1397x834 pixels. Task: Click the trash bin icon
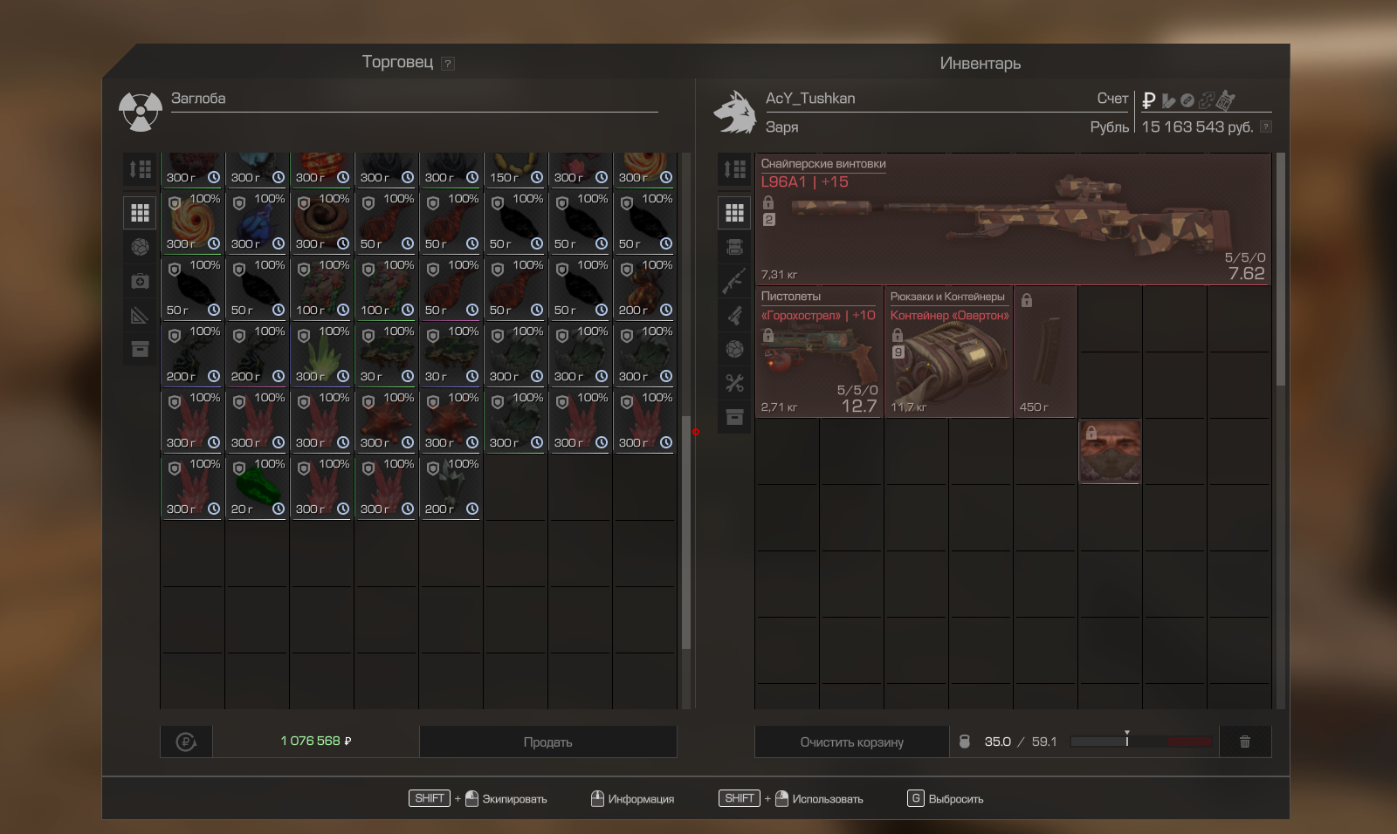(x=1245, y=742)
